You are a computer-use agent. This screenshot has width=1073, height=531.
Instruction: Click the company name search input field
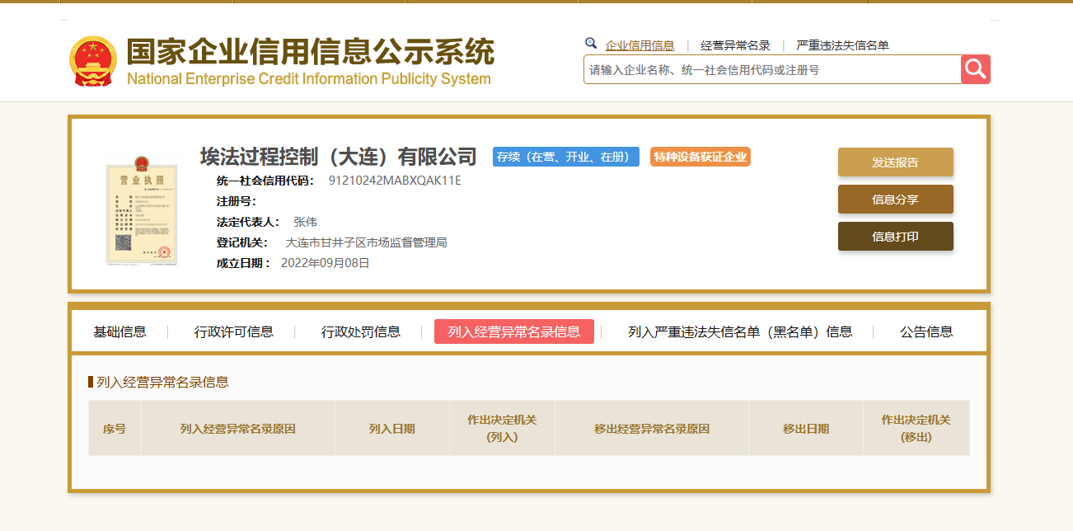tap(771, 70)
